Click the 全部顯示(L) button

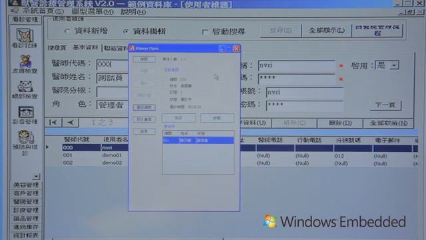(326, 30)
